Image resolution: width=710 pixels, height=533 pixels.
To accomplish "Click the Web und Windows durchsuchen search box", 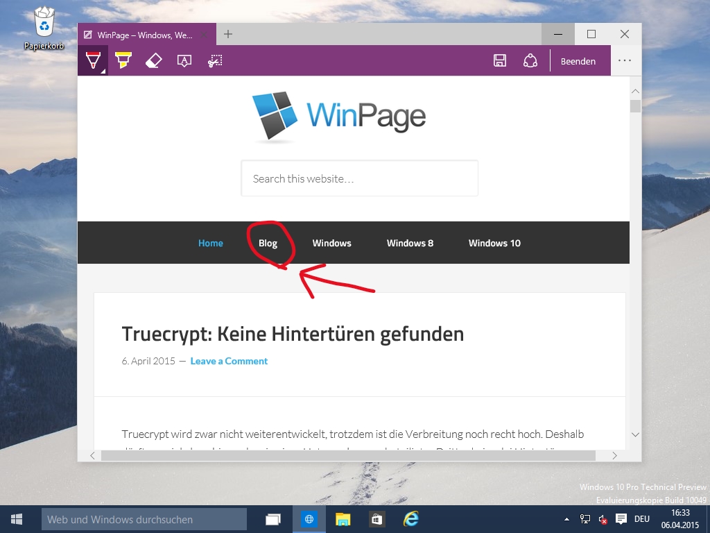I will coord(144,519).
